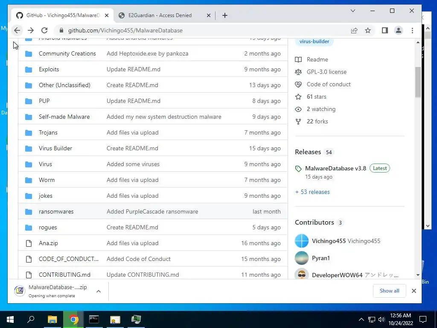Open DeveloperWOW64 contributor profile
437x328 pixels.
pos(337,275)
